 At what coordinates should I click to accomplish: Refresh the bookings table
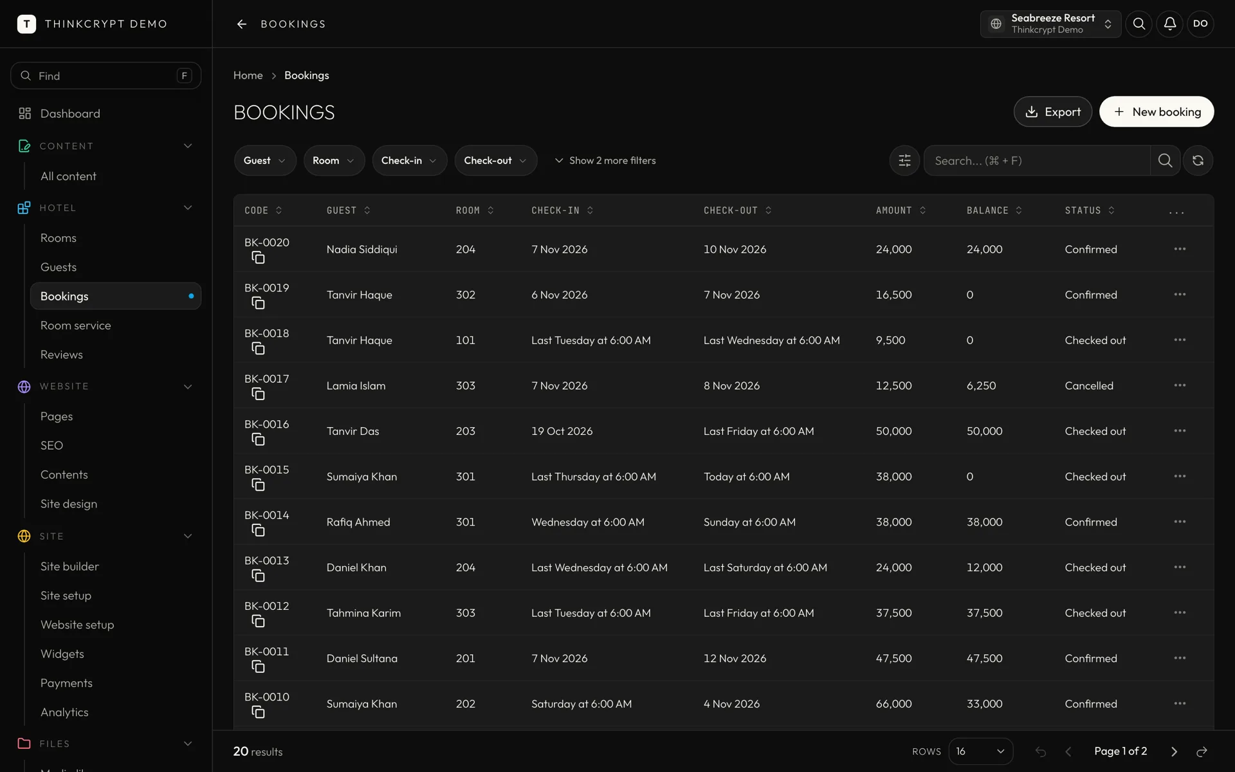coord(1198,160)
